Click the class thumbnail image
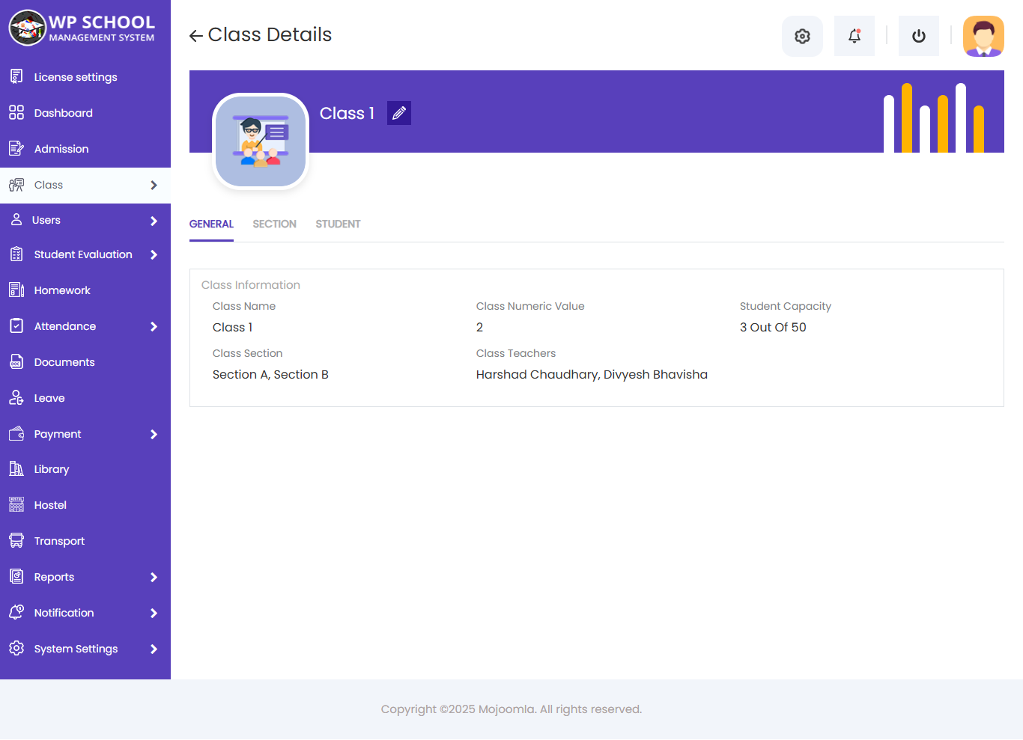The height and width of the screenshot is (740, 1023). pyautogui.click(x=261, y=141)
